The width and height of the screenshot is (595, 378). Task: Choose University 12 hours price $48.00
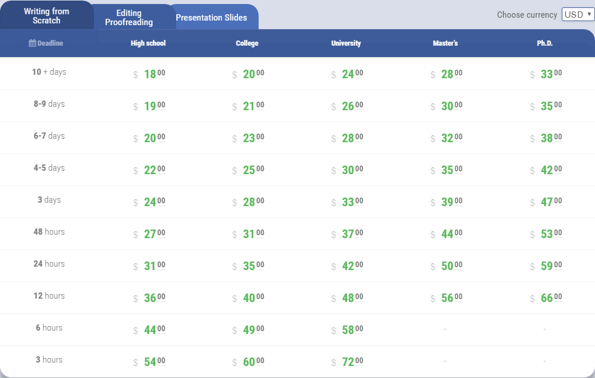(x=348, y=297)
